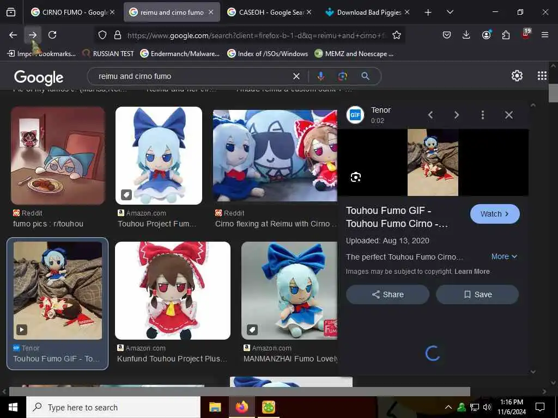This screenshot has height=418, width=558.
Task: Open new browser tab
Action: coord(428,13)
